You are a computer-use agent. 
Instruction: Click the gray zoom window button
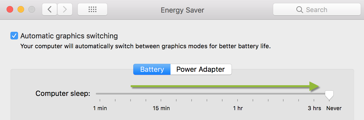pyautogui.click(x=32, y=10)
